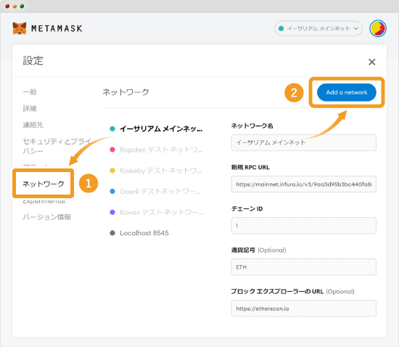Click the blue dot beside Goerli row

click(112, 191)
